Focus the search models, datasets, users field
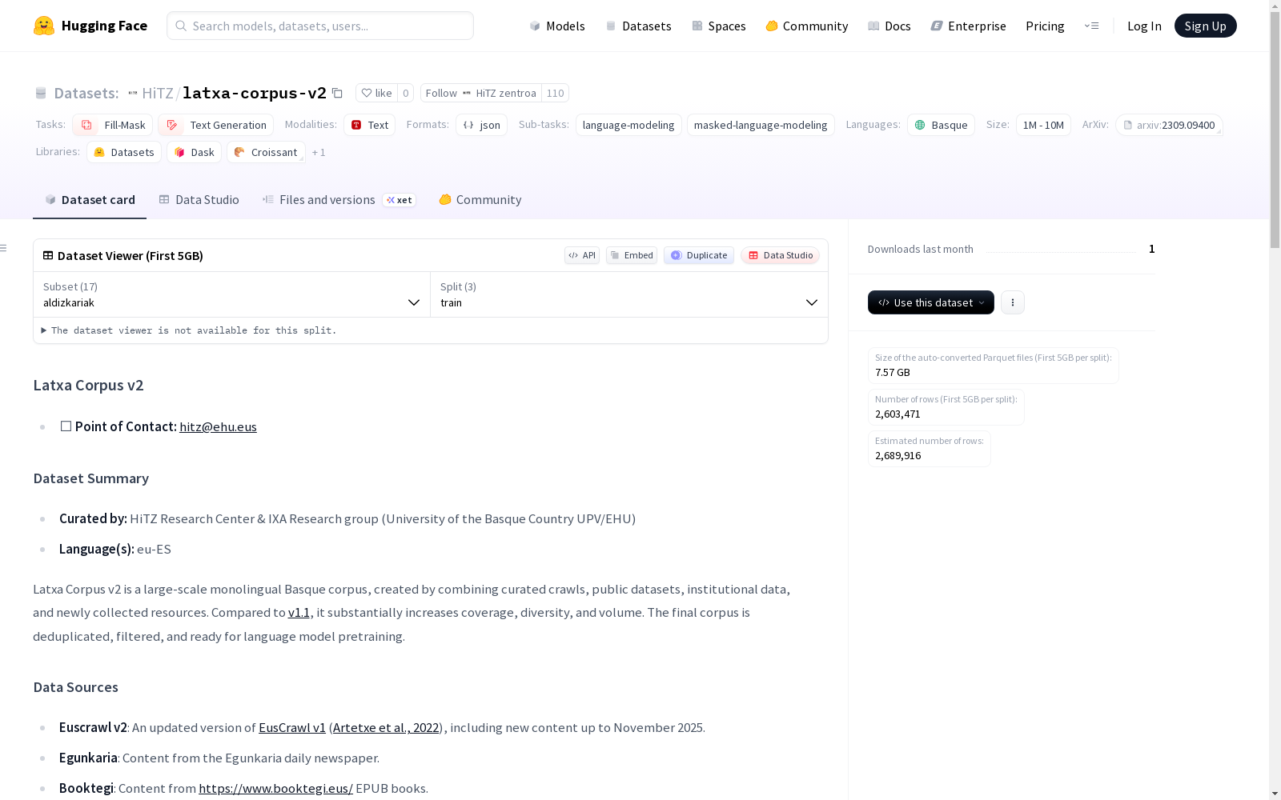1281x800 pixels. click(320, 26)
